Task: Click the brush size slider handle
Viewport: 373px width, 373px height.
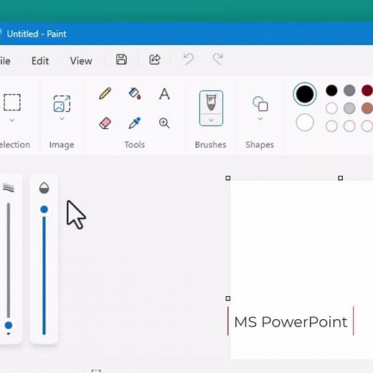Action: (x=9, y=325)
